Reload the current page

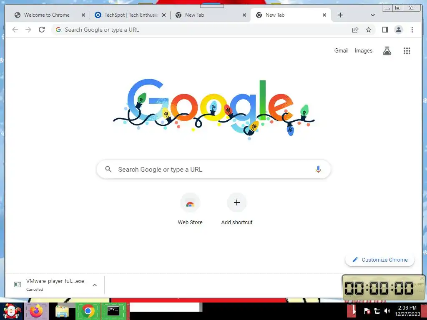tap(42, 30)
